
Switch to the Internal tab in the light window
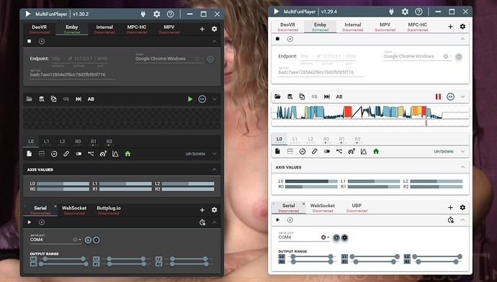(x=352, y=27)
